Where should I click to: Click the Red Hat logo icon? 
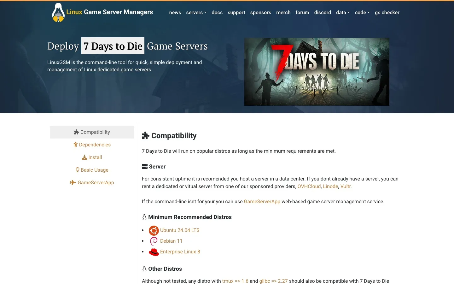click(154, 252)
